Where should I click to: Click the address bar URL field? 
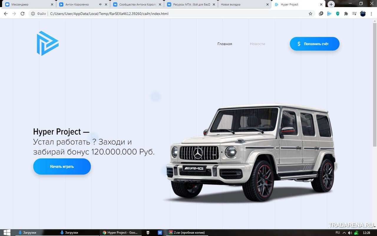pos(177,14)
